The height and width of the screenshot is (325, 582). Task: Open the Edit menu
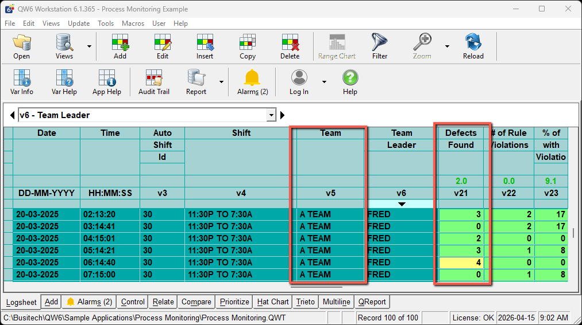29,24
